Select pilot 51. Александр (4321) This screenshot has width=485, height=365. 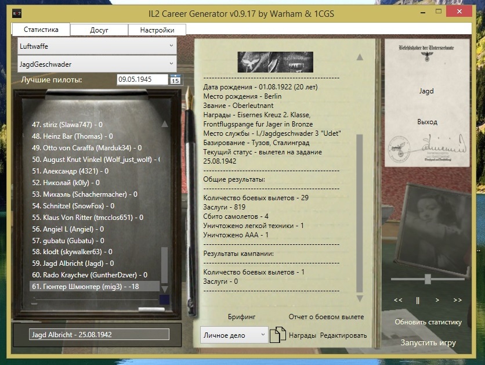coord(70,171)
